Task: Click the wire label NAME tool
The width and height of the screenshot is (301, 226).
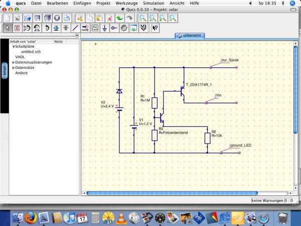Action: (85, 28)
